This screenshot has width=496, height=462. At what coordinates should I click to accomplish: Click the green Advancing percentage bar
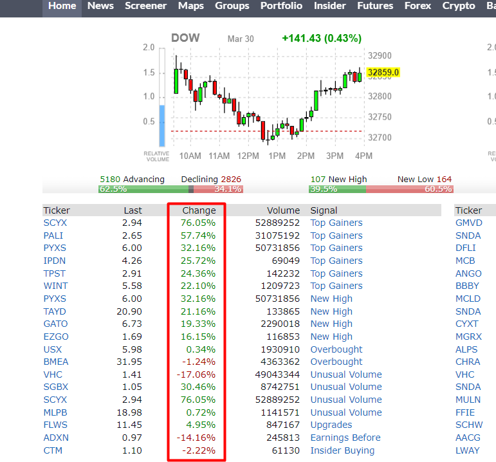coord(143,189)
